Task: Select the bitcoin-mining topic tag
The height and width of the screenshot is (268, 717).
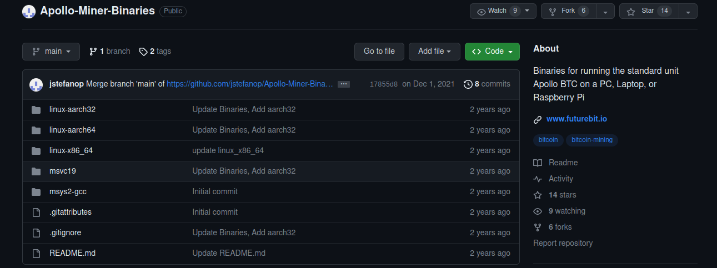Action: [591, 140]
